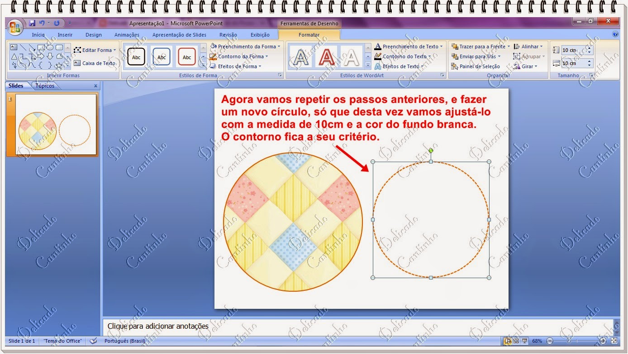Open the Alinhar dropdown
628x354 pixels.
(528, 47)
